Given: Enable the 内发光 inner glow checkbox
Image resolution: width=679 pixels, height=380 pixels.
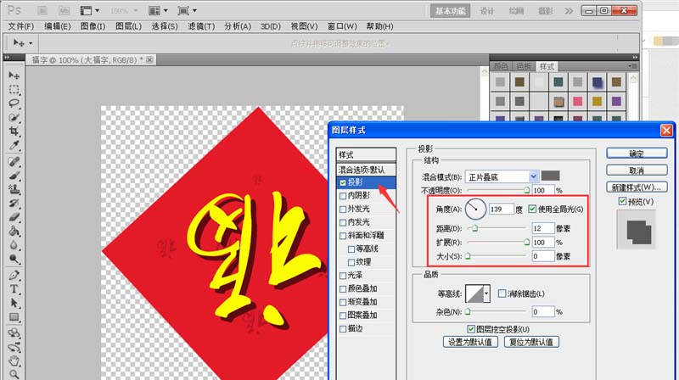Looking at the screenshot, I should pyautogui.click(x=343, y=222).
